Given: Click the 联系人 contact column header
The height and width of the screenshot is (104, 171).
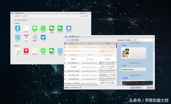Looking at the screenshot, I should [73, 43].
